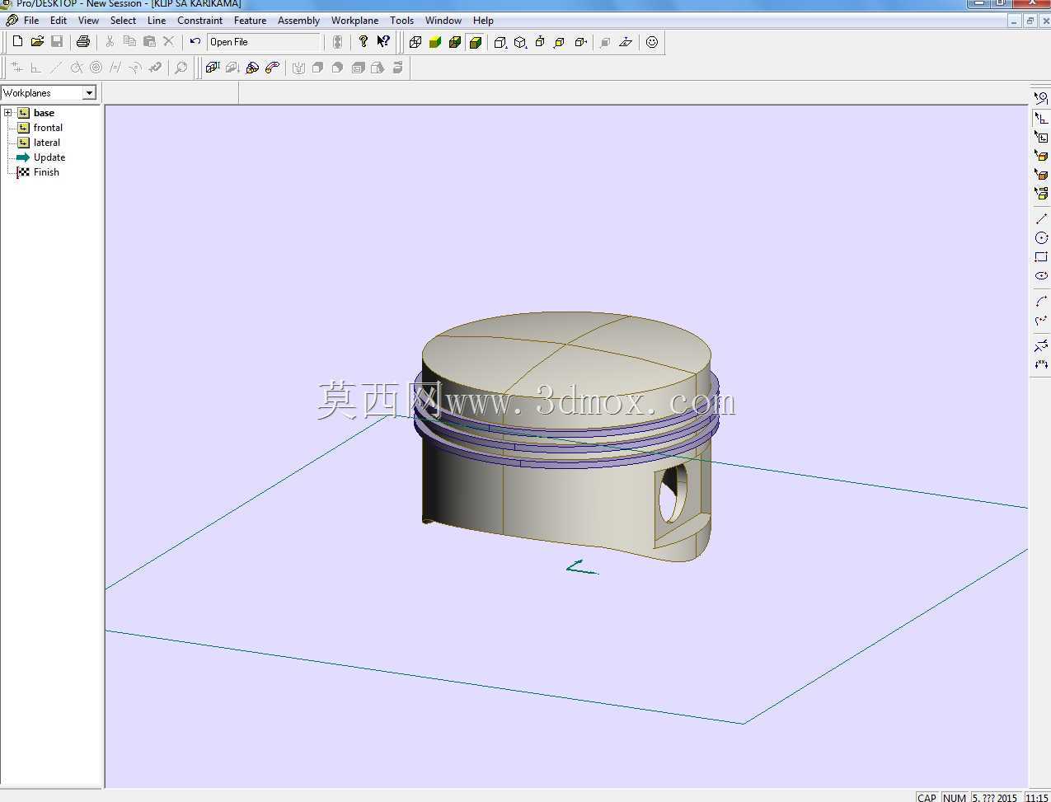Toggle the enhanced shaded cube display
The width and height of the screenshot is (1051, 802).
pyautogui.click(x=475, y=42)
